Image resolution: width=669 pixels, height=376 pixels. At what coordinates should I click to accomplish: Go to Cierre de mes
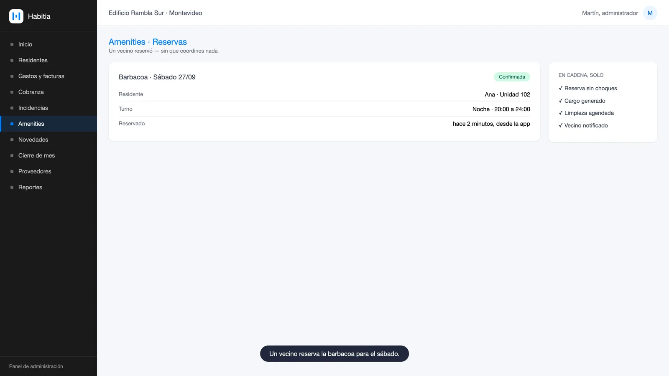pyautogui.click(x=49, y=155)
